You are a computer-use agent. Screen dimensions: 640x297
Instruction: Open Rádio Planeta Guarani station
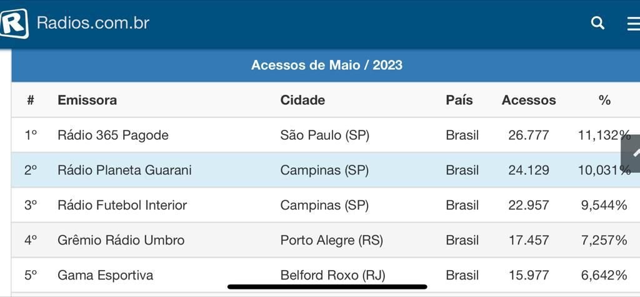tap(124, 170)
